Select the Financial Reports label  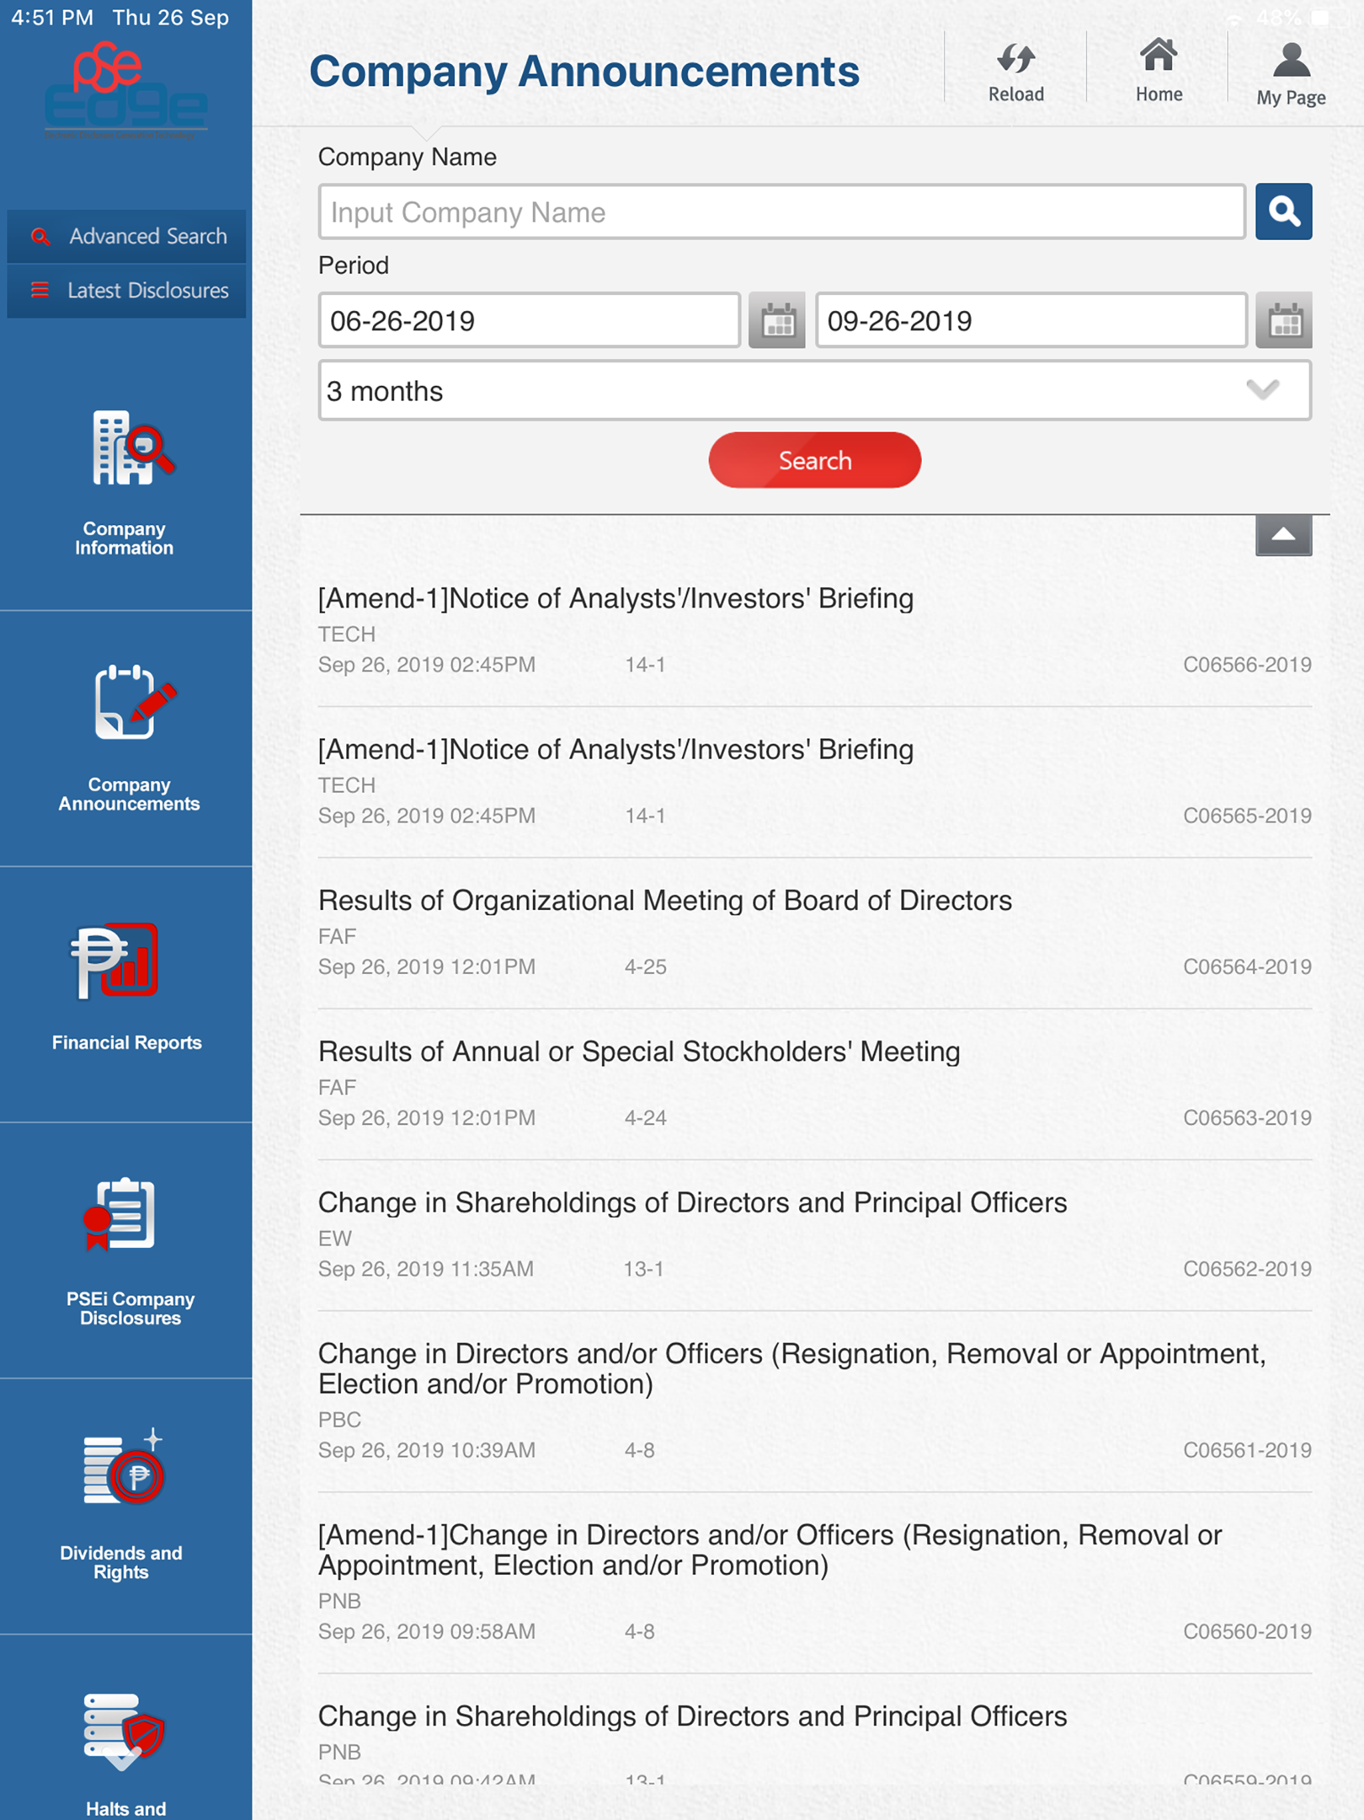127,1043
